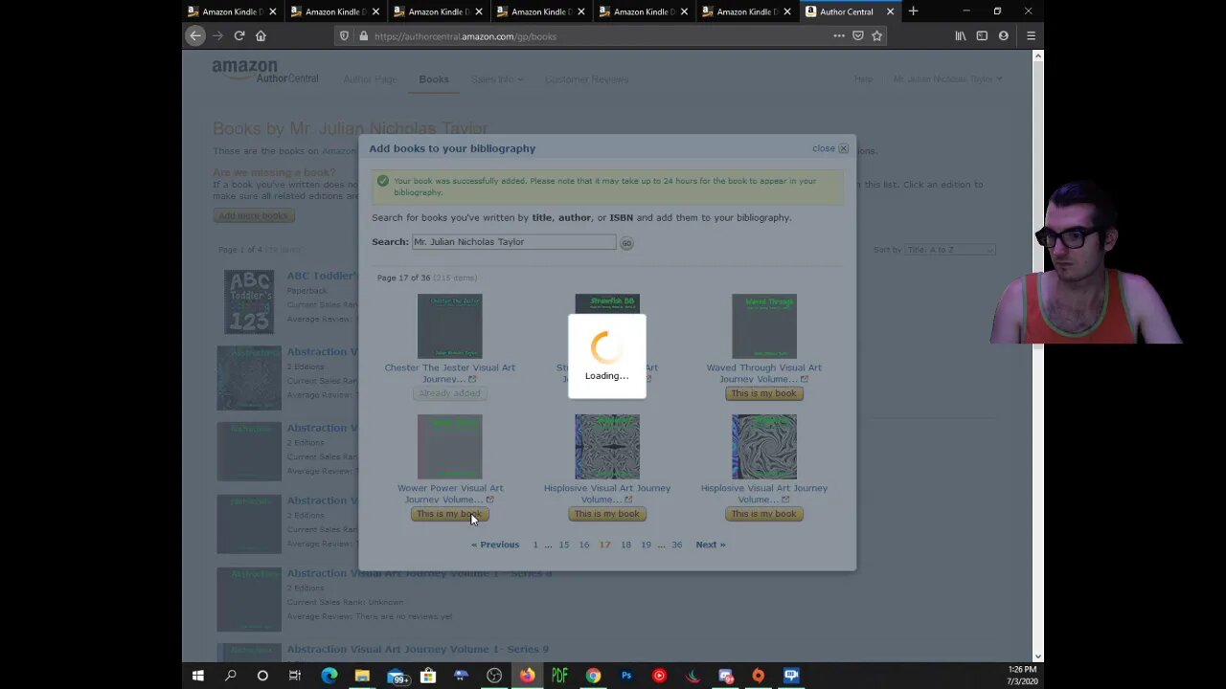Save page to Pocket icon
Viewport: 1226px width, 689px height.
point(858,35)
